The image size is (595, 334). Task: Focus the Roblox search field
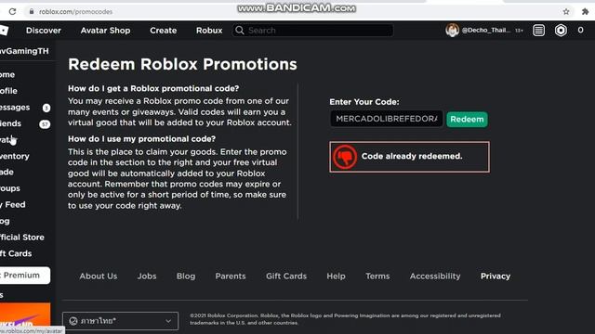point(312,31)
